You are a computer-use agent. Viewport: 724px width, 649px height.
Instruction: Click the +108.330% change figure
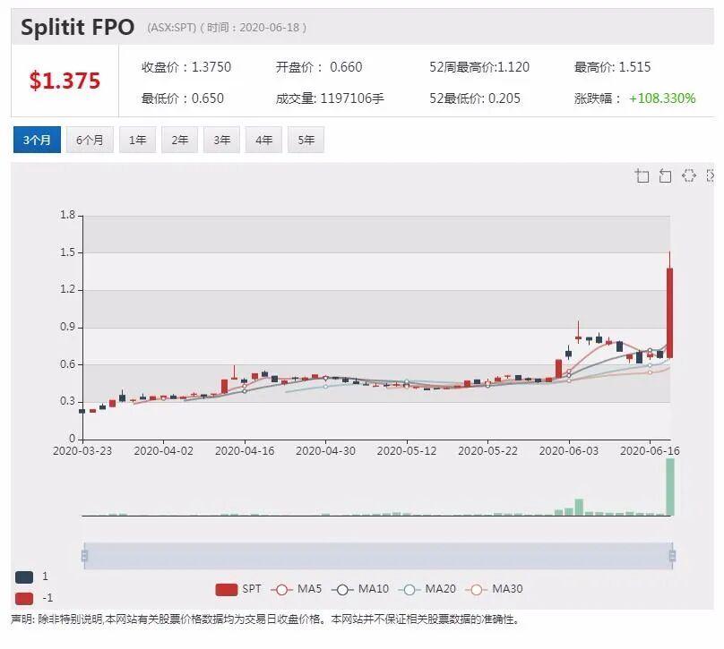(662, 98)
